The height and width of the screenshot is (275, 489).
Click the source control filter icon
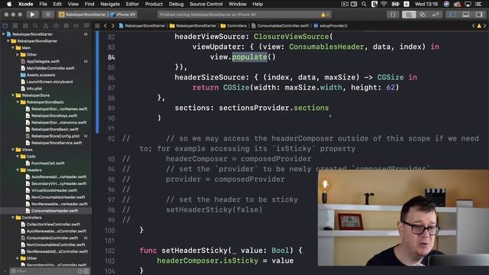(x=86, y=271)
